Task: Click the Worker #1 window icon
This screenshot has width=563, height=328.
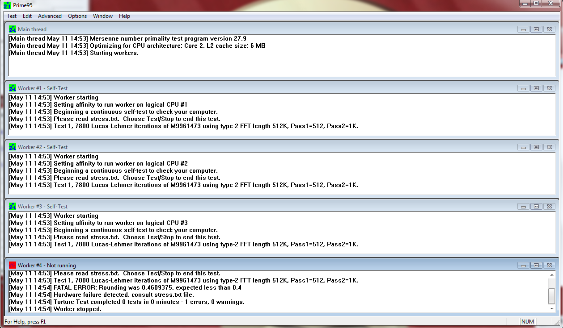Action: (x=13, y=88)
